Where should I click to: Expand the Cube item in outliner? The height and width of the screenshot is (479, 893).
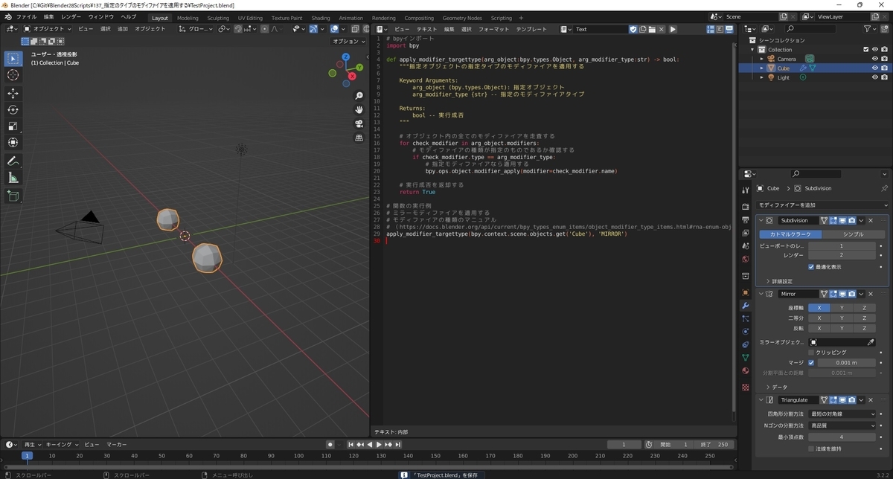[x=761, y=68]
